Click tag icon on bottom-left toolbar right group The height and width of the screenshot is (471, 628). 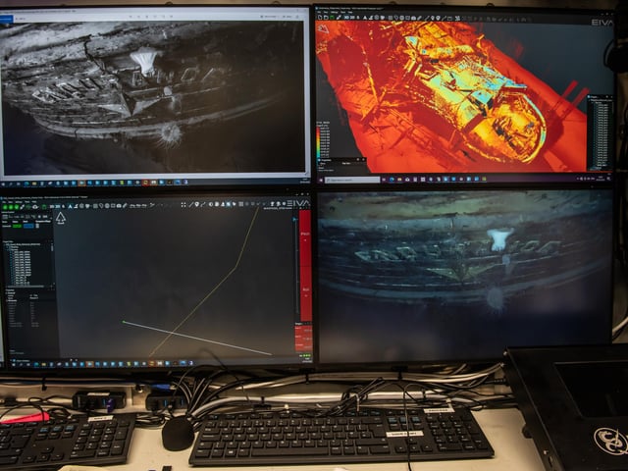235,204
